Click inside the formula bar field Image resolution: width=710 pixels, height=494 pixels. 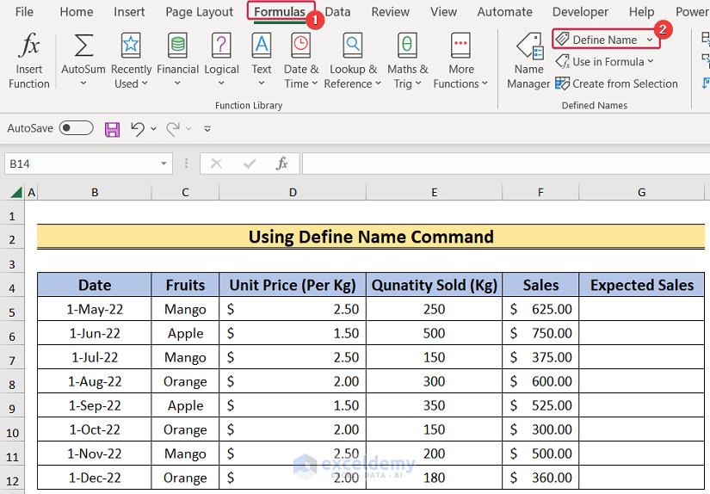(x=506, y=164)
